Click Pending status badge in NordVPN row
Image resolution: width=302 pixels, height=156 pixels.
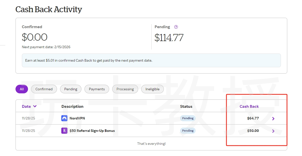(188, 118)
